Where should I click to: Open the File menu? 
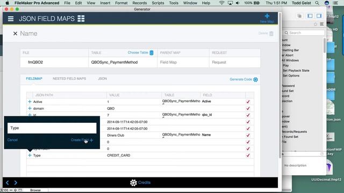(x=67, y=3)
